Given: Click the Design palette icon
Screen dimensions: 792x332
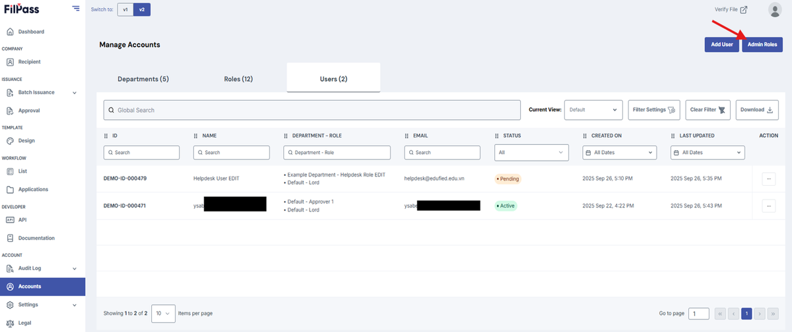Looking at the screenshot, I should (10, 141).
